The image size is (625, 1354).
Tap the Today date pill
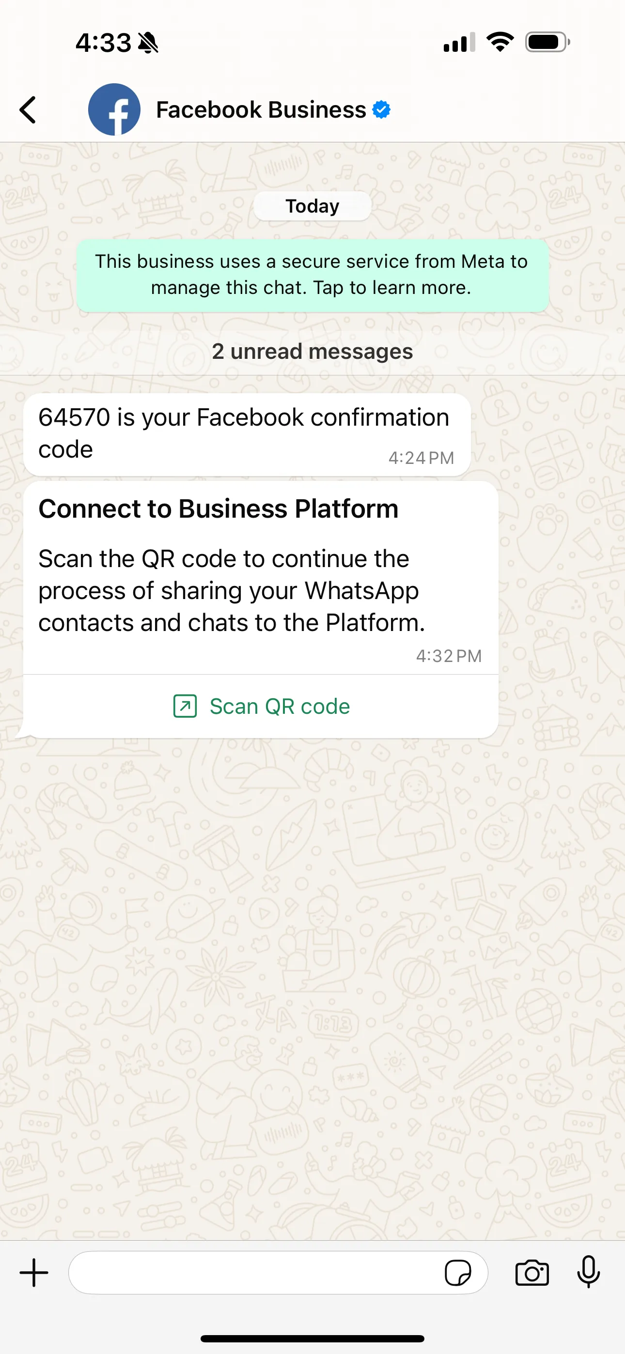(x=312, y=206)
